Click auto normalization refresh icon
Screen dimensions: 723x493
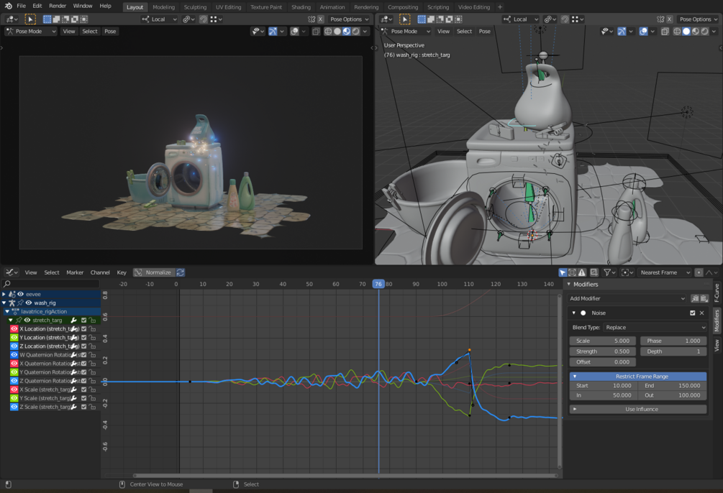[x=181, y=272]
